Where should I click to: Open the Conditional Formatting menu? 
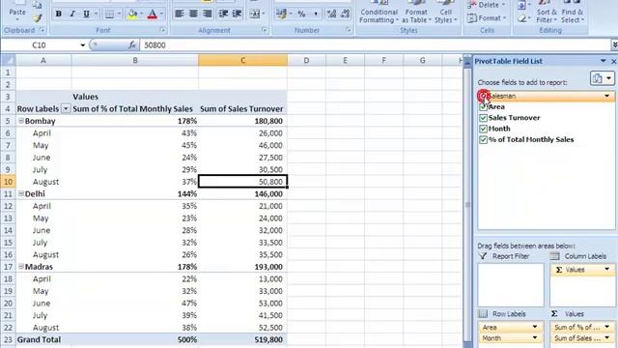click(x=379, y=13)
